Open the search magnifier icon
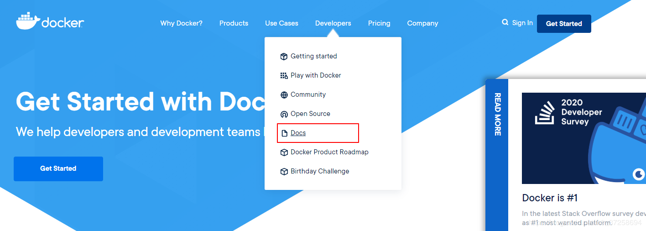This screenshot has height=231, width=646. click(505, 22)
